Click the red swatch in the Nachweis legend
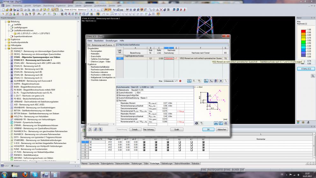The height and width of the screenshot is (178, 316). coord(304,31)
